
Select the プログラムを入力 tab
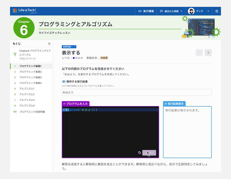pyautogui.click(x=76, y=104)
